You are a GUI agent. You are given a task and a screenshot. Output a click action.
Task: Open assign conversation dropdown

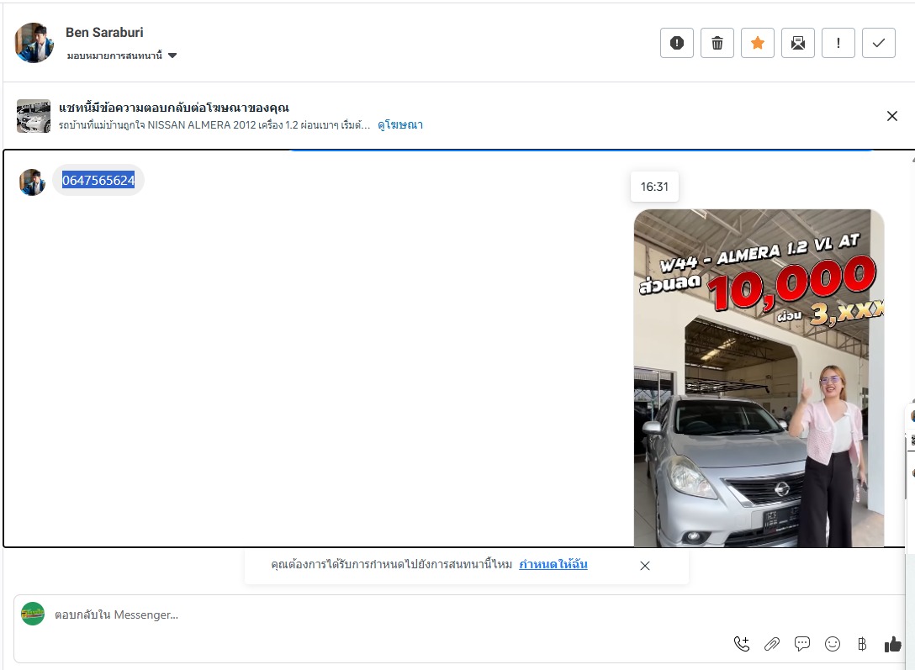121,55
